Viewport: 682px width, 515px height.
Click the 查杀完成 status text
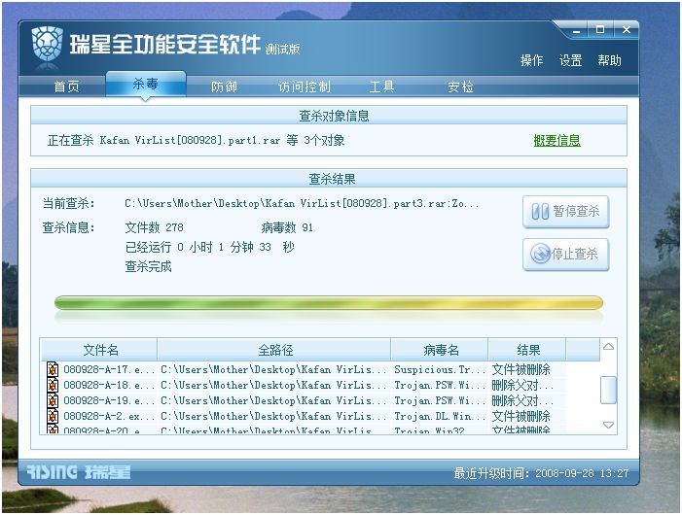pyautogui.click(x=148, y=266)
